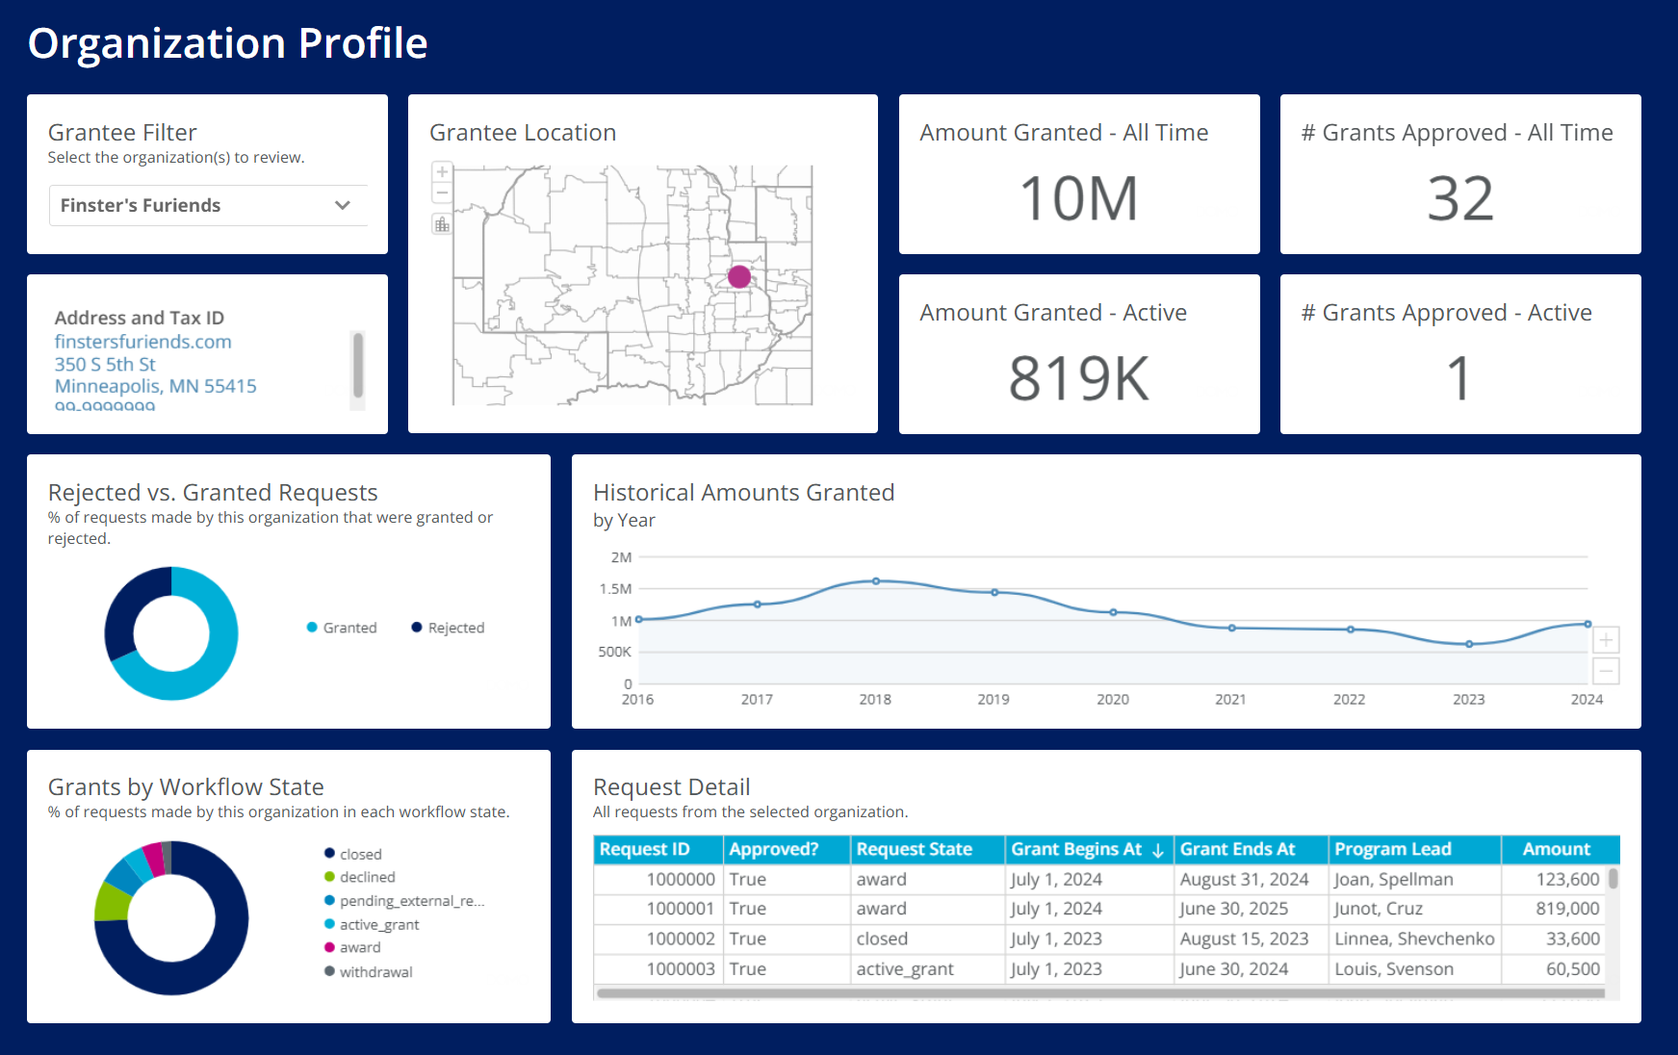Zoom out on Historical Amounts chart
The image size is (1678, 1055).
click(1606, 671)
